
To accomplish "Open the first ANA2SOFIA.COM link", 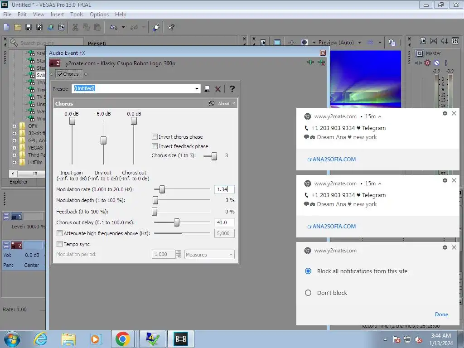I will 332,159.
